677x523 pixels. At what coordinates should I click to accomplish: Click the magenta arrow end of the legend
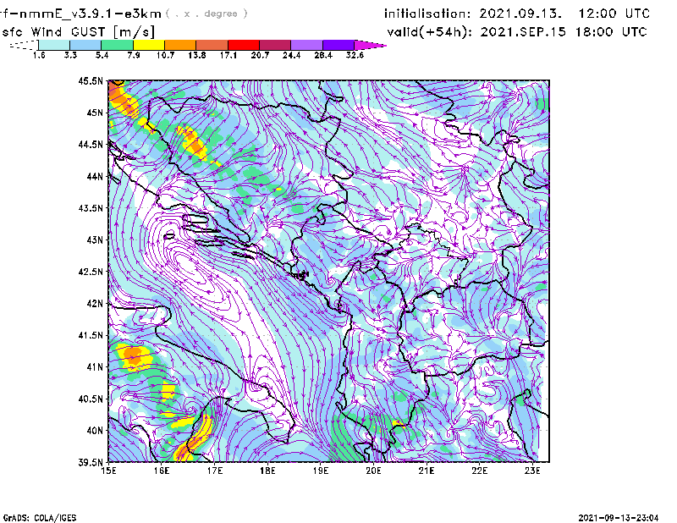370,45
